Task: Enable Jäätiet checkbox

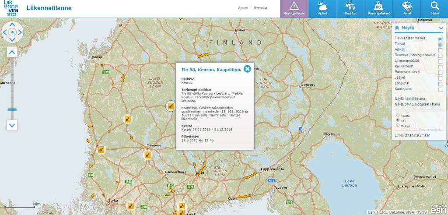Action: [x=440, y=78]
